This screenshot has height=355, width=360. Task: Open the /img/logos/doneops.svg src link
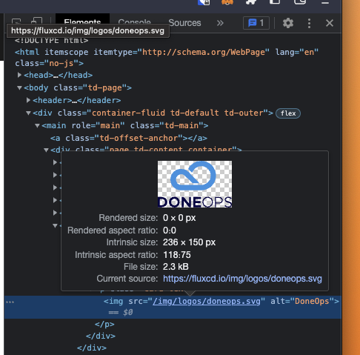point(207,301)
